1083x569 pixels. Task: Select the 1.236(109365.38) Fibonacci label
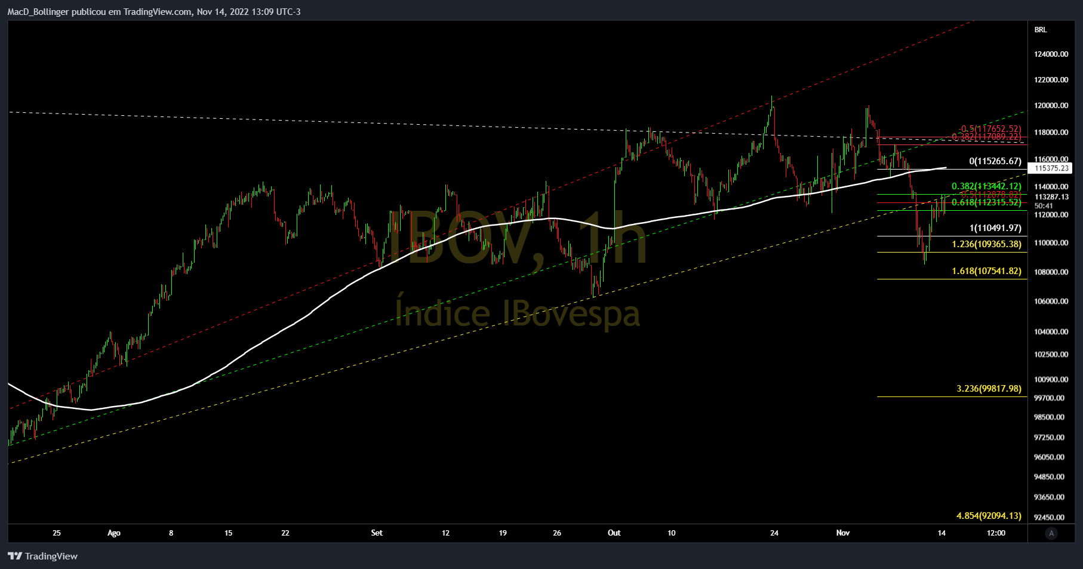tap(986, 244)
